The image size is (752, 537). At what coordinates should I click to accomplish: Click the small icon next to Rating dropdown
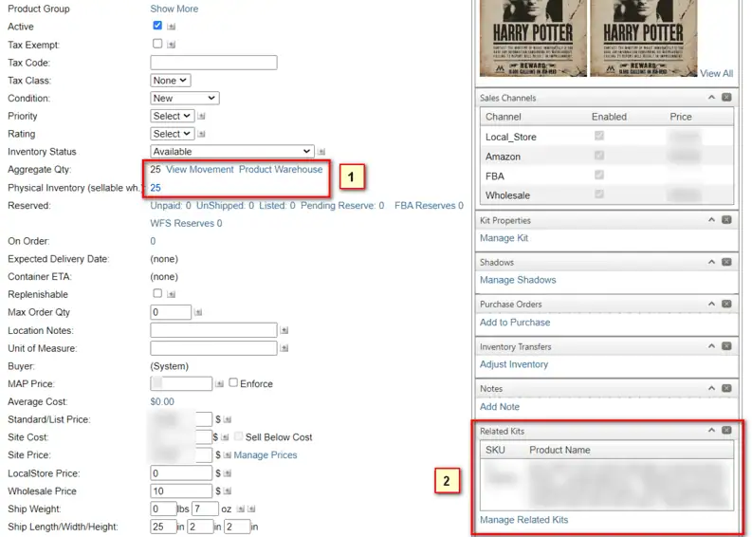pos(201,134)
